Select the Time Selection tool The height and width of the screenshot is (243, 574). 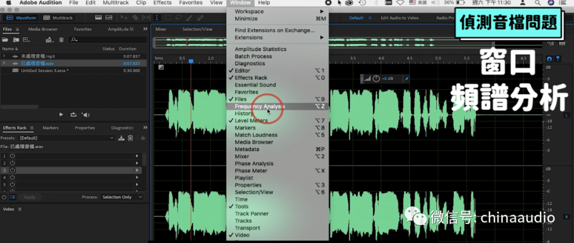tap(157, 18)
